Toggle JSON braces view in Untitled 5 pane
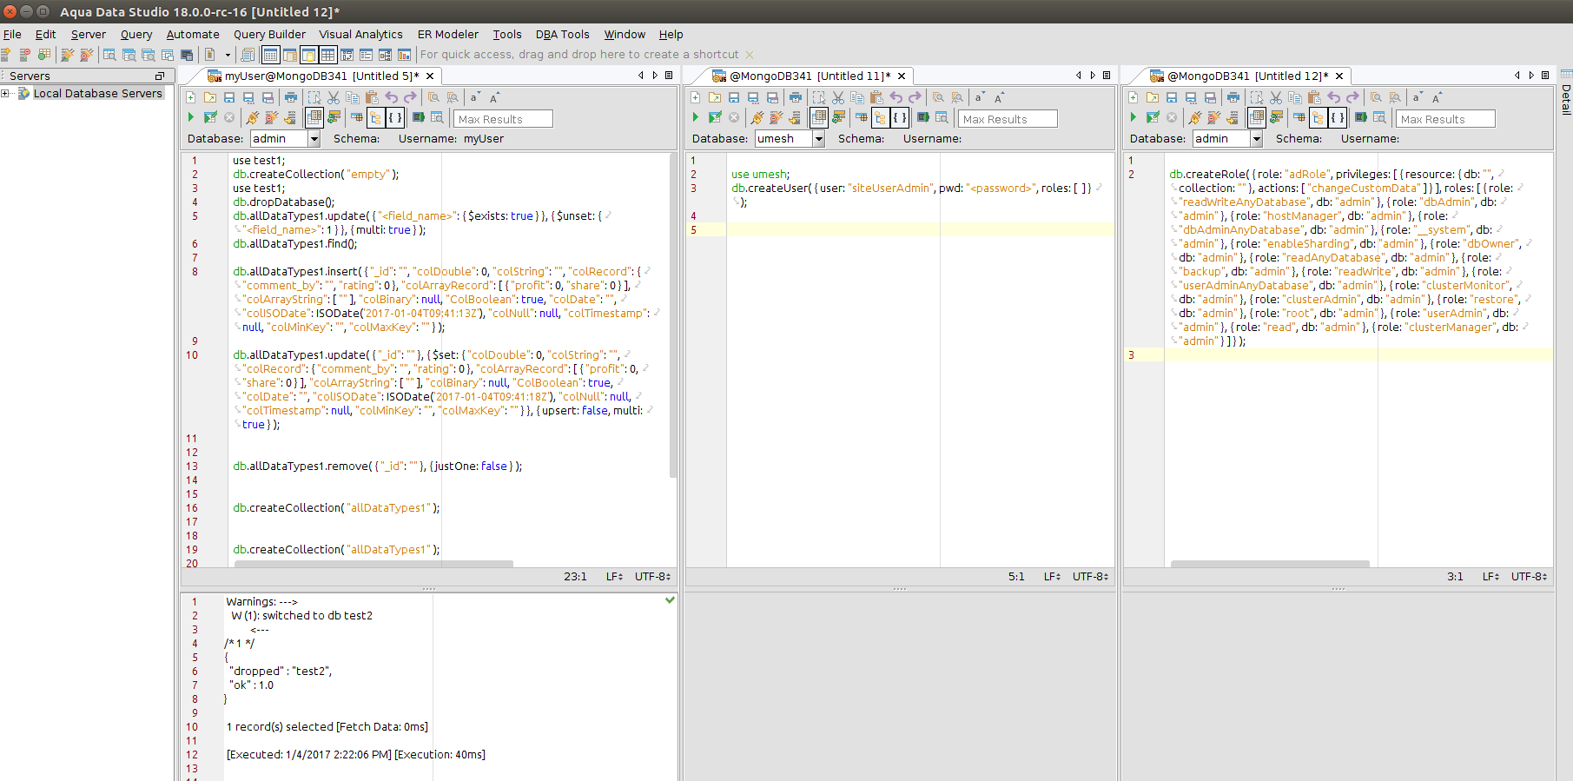Viewport: 1573px width, 781px height. (394, 117)
